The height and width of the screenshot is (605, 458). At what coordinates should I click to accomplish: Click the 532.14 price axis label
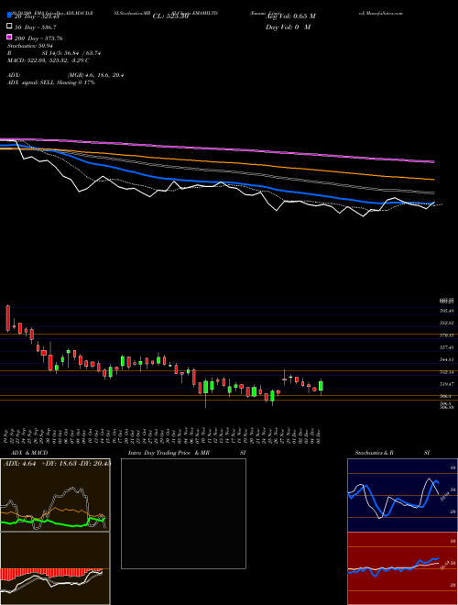point(448,372)
